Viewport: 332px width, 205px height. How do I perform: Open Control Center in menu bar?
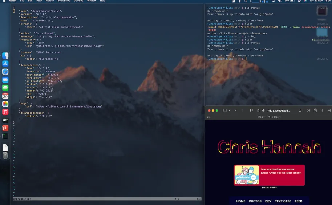click(299, 1)
